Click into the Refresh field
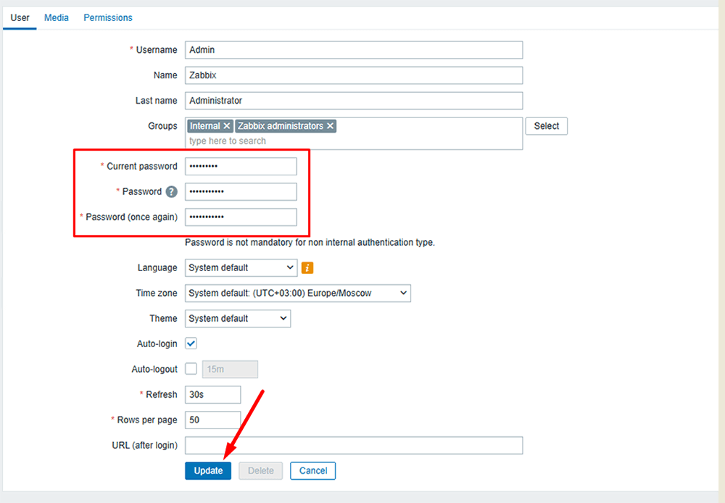Screen dimensions: 725x503 212,395
